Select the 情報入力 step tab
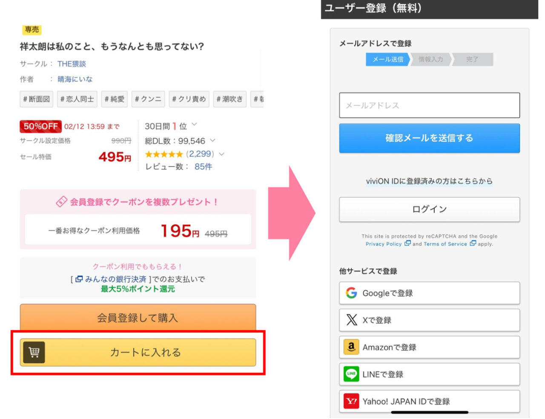Viewport: 545px width, 419px height. (430, 60)
